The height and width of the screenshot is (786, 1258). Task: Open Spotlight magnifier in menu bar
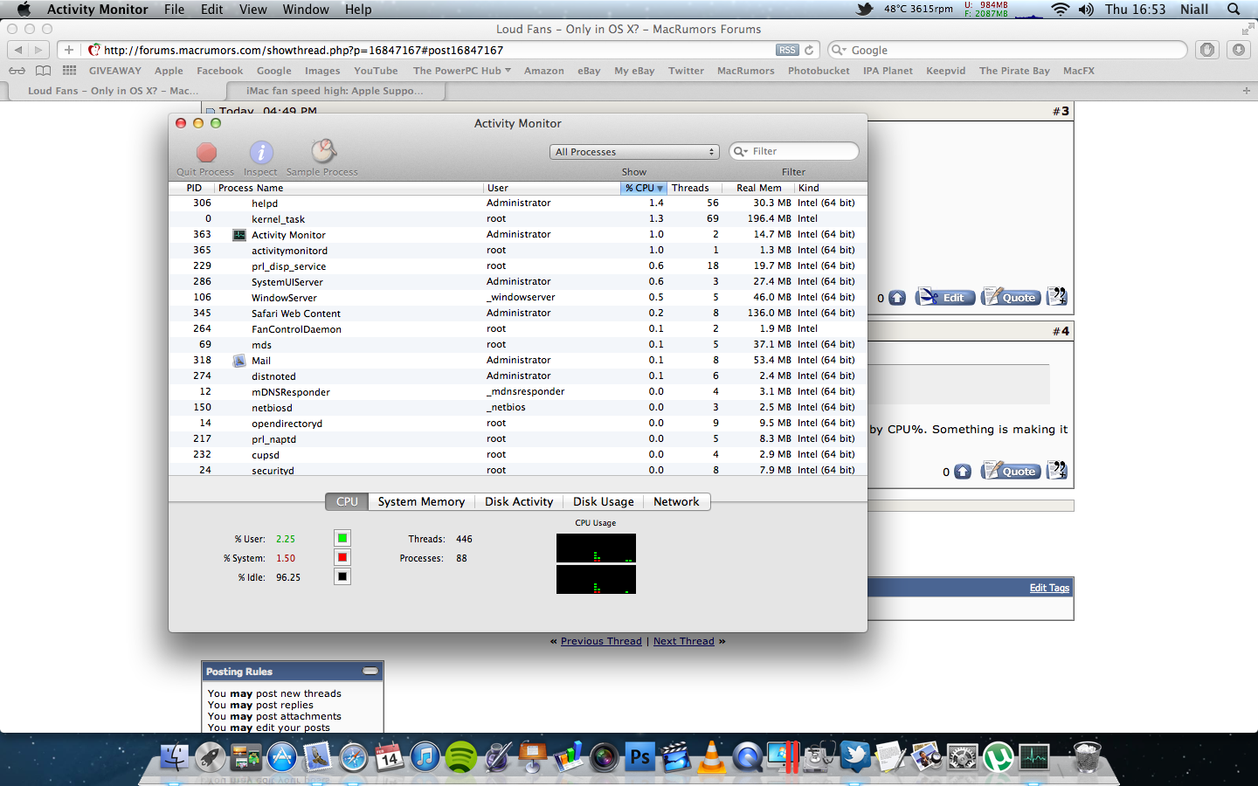pyautogui.click(x=1234, y=9)
